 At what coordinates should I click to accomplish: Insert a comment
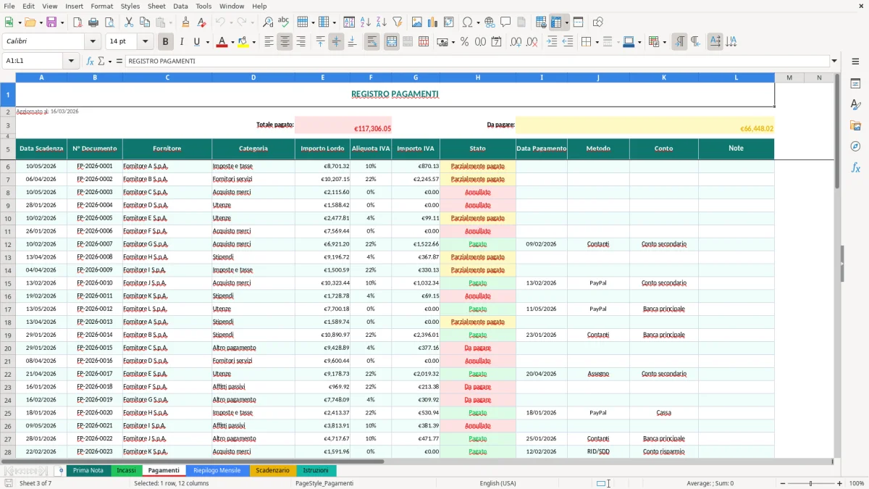pos(505,22)
